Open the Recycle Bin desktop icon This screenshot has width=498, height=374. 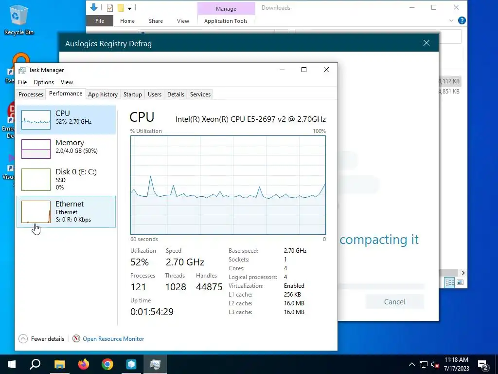point(19,19)
